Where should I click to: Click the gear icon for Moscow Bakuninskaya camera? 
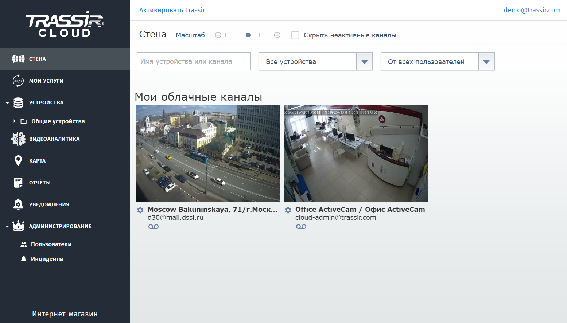[140, 210]
